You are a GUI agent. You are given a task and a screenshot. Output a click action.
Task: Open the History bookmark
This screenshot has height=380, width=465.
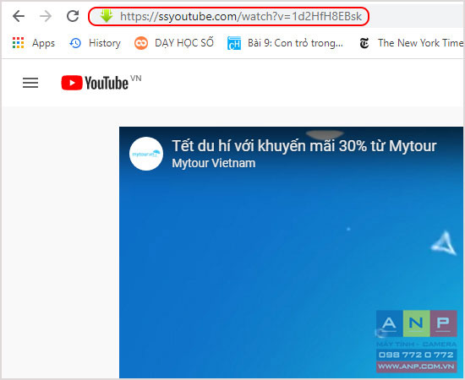(x=105, y=43)
